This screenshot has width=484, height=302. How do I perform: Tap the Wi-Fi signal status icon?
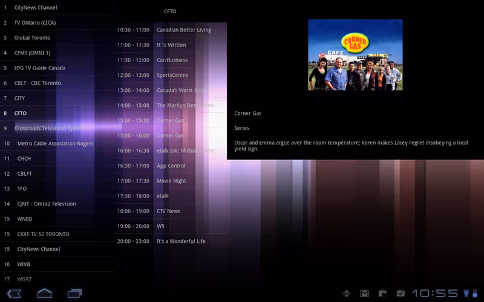466,293
